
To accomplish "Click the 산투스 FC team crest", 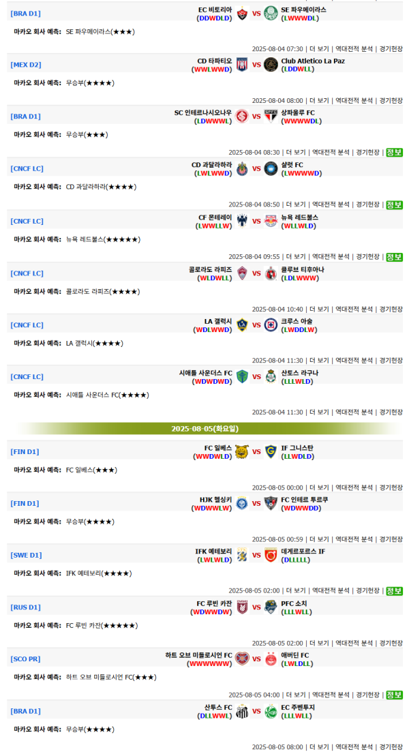I will pos(242,711).
